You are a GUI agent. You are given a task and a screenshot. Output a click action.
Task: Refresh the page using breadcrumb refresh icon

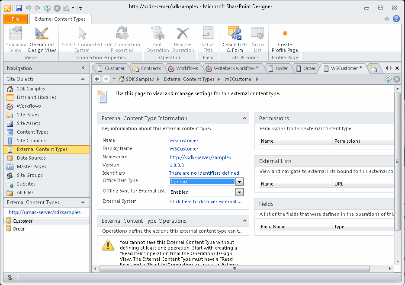(x=388, y=79)
